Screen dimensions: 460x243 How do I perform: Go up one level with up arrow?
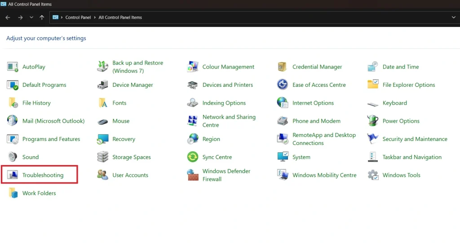tap(42, 17)
